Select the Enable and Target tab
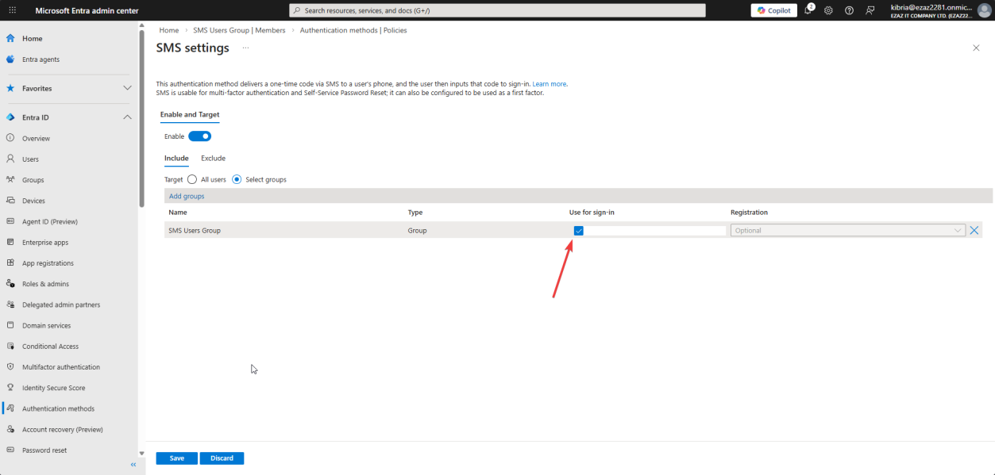Viewport: 995px width, 475px height. (x=190, y=114)
